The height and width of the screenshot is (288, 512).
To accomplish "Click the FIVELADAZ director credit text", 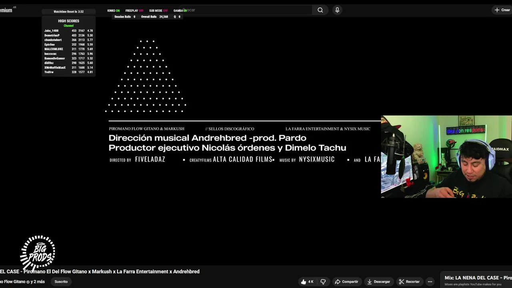I will pyautogui.click(x=150, y=159).
